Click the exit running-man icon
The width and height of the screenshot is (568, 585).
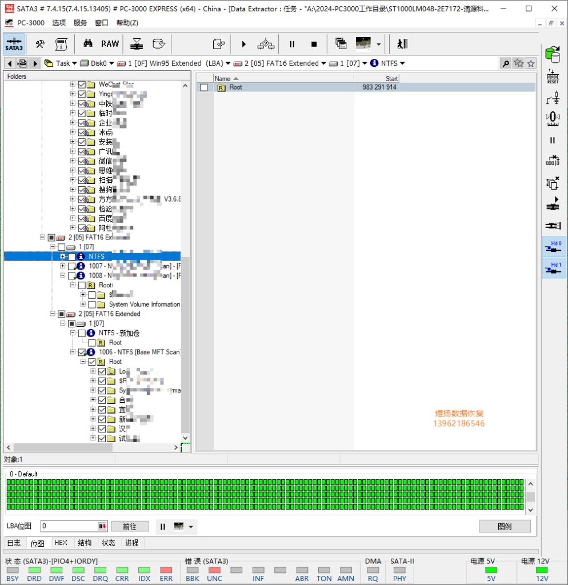click(x=402, y=44)
